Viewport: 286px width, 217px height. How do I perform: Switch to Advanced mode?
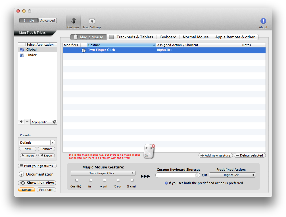tap(47, 20)
